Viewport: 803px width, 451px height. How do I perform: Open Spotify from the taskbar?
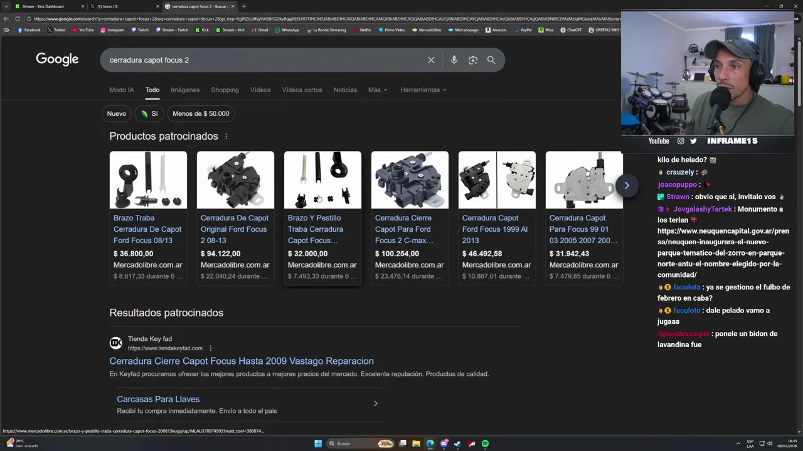point(486,443)
